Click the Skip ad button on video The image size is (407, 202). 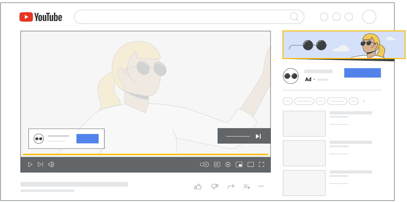coord(244,136)
